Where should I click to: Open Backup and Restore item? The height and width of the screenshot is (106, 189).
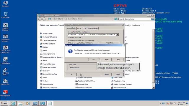(x=48, y=37)
